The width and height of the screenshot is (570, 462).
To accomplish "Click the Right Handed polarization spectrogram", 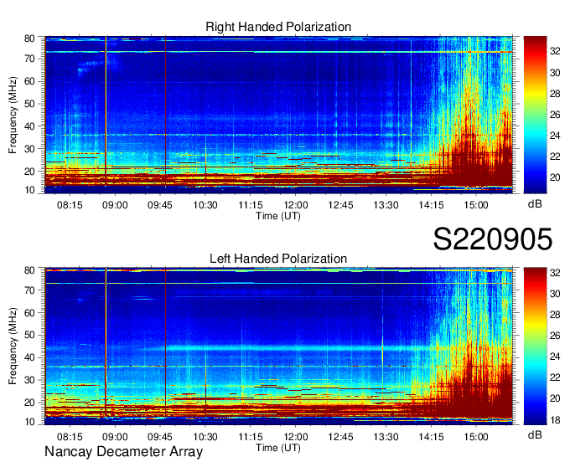I will click(x=278, y=115).
